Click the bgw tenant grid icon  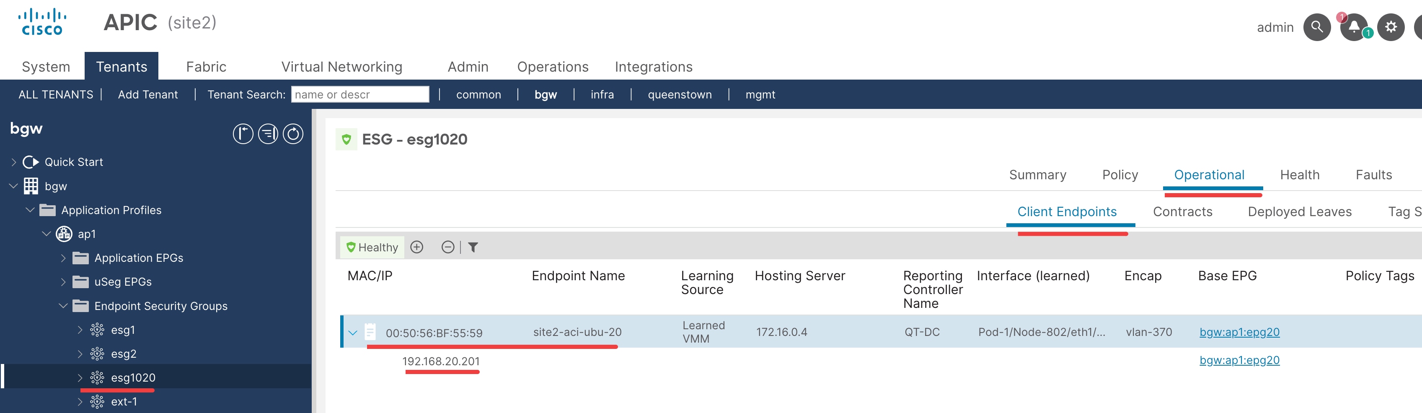(31, 186)
